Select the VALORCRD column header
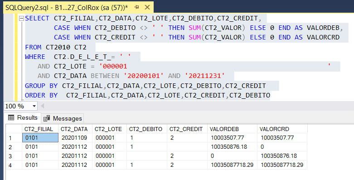The image size is (354, 180). [282, 129]
